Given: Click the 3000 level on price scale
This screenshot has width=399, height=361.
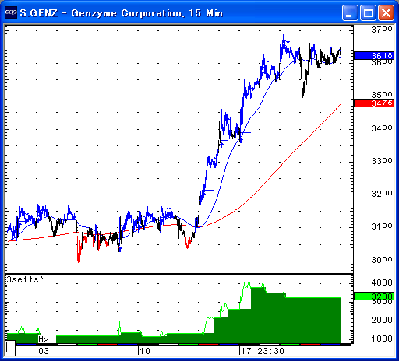Looking at the screenshot, I should (x=382, y=260).
